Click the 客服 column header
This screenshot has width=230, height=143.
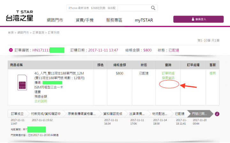(x=212, y=65)
